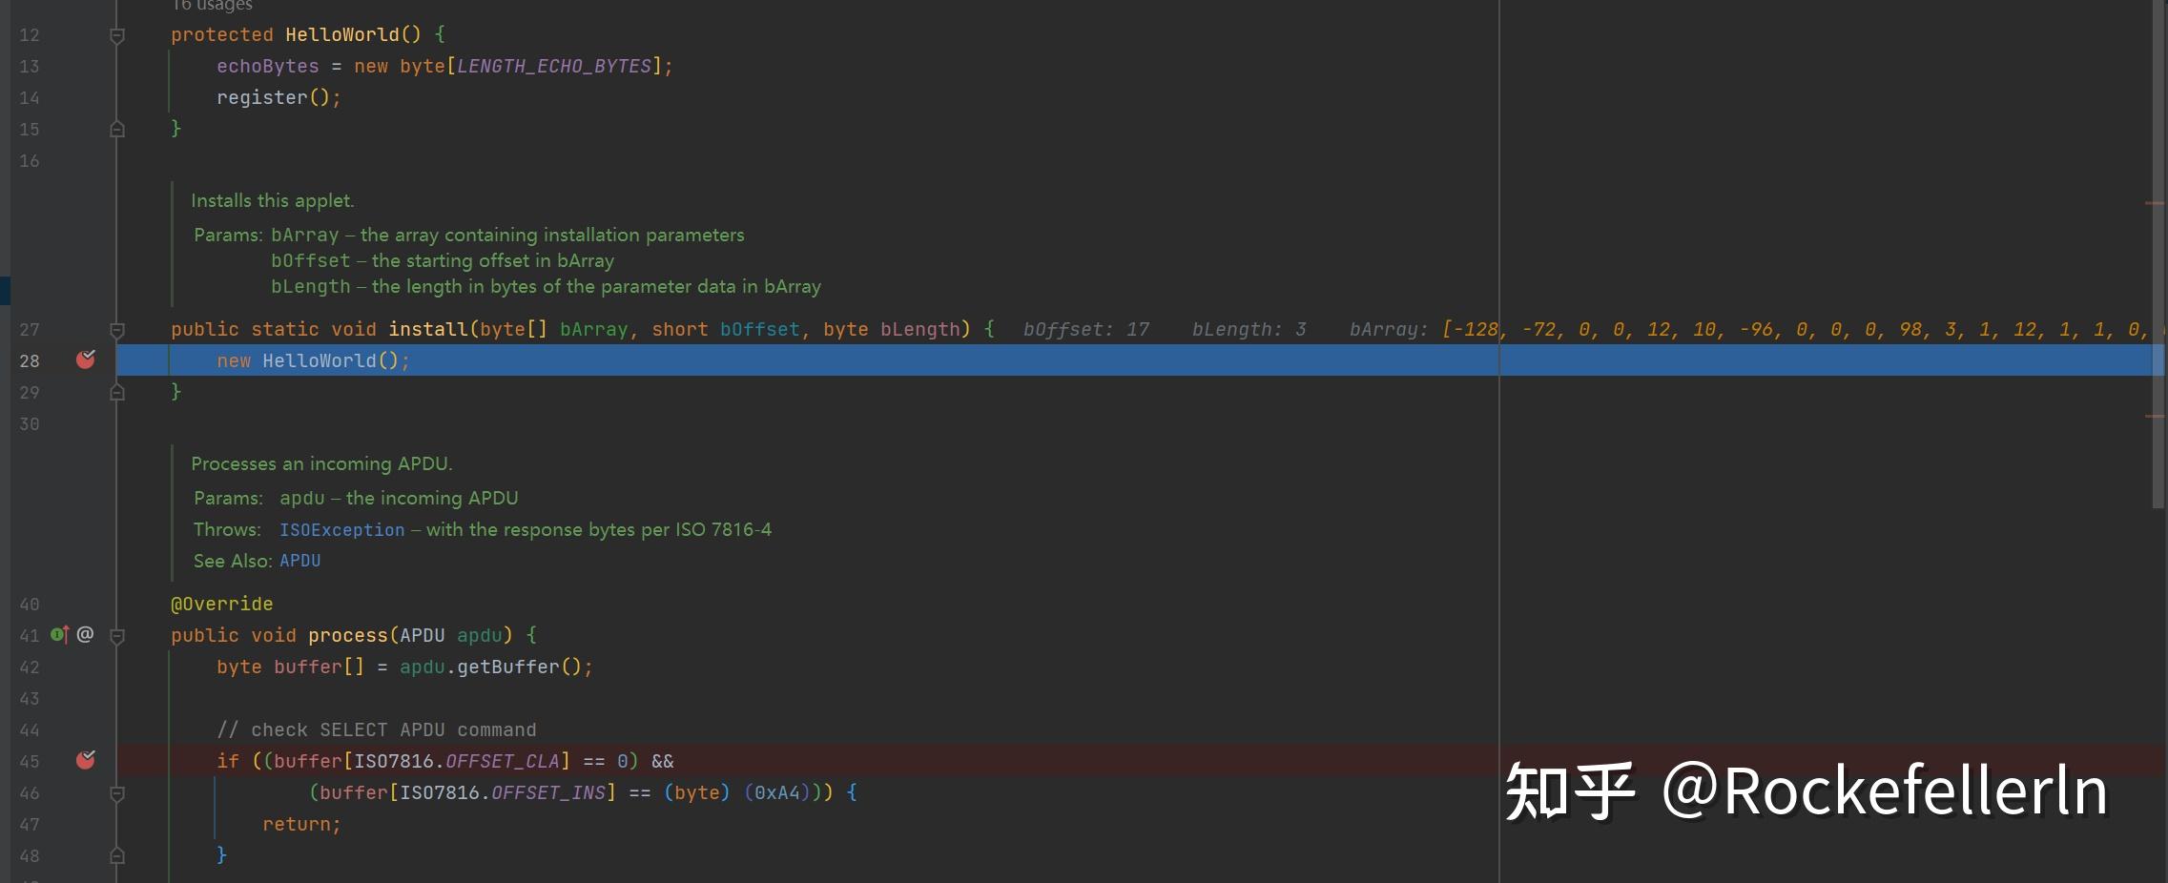Click the verified breakpoint icon on line 28
Screen dimensions: 2168x883
(x=86, y=360)
